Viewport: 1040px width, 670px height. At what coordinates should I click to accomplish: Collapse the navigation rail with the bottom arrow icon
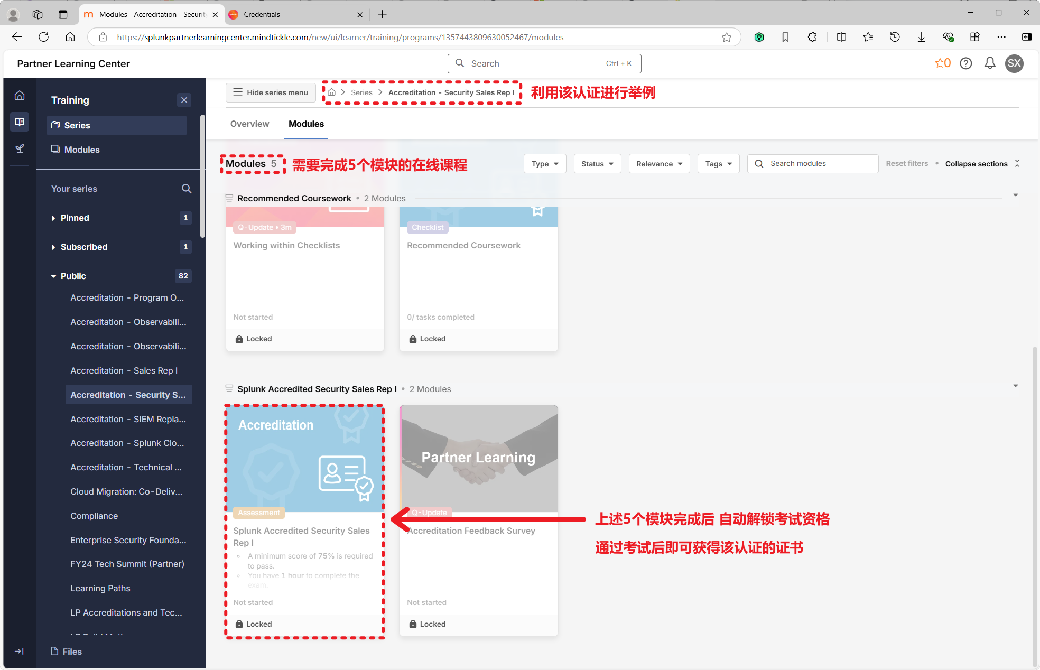click(x=20, y=651)
